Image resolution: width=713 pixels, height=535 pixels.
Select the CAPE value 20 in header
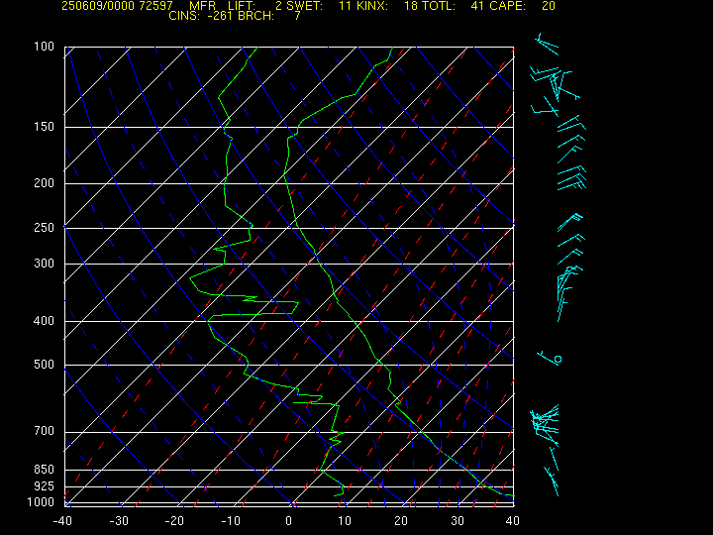click(549, 6)
